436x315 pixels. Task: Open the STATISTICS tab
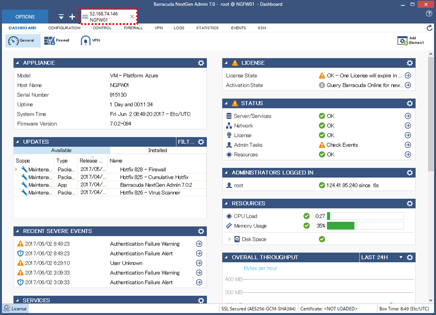coord(207,28)
